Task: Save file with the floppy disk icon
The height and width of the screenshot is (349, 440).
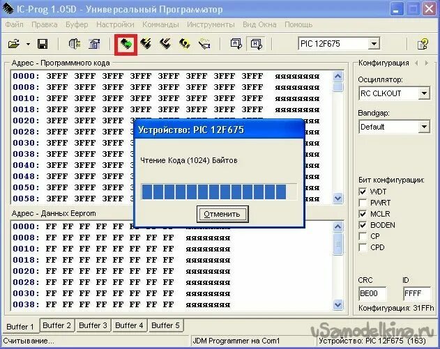Action: (x=43, y=44)
